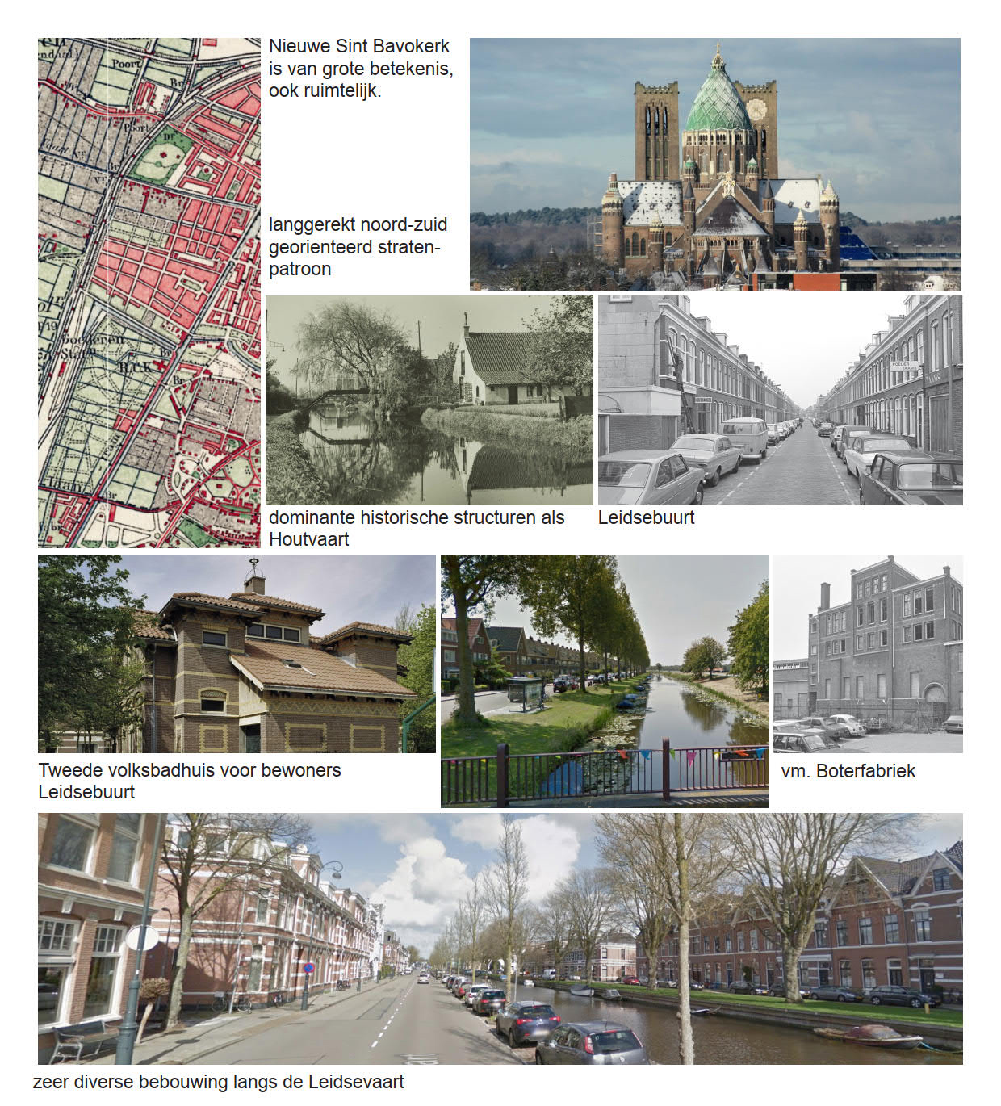Click the former Boterfabriek building photo
1001x1106 pixels.
(x=868, y=654)
